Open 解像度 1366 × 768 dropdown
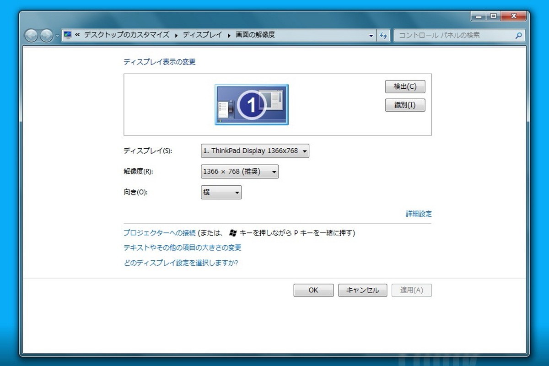 pos(240,172)
